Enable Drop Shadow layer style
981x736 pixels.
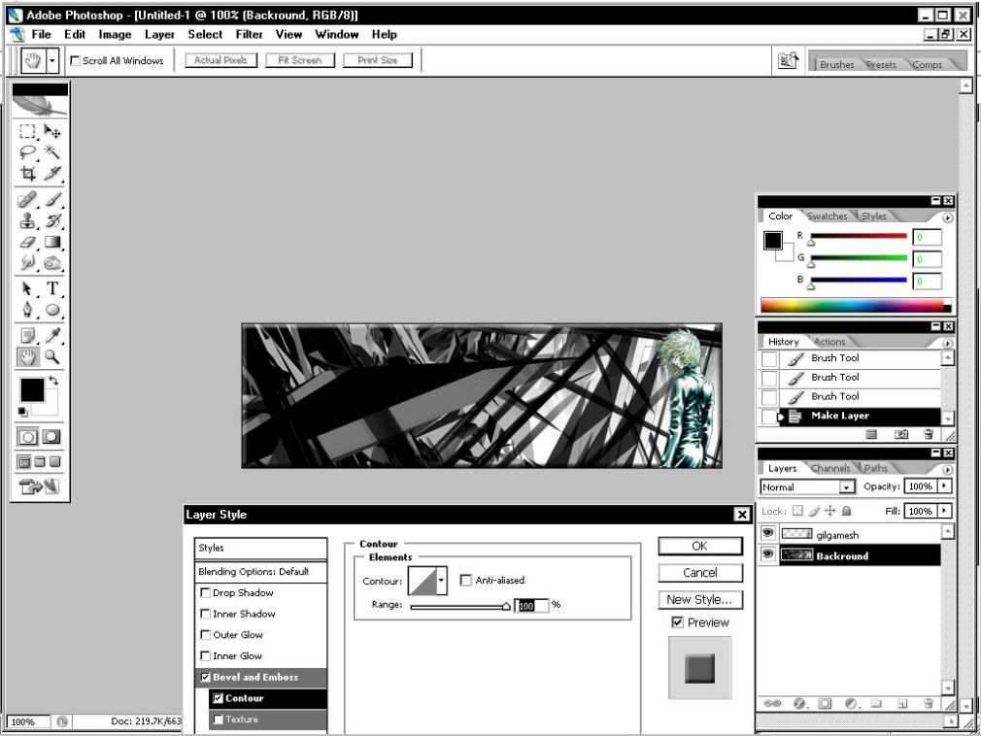[x=205, y=592]
